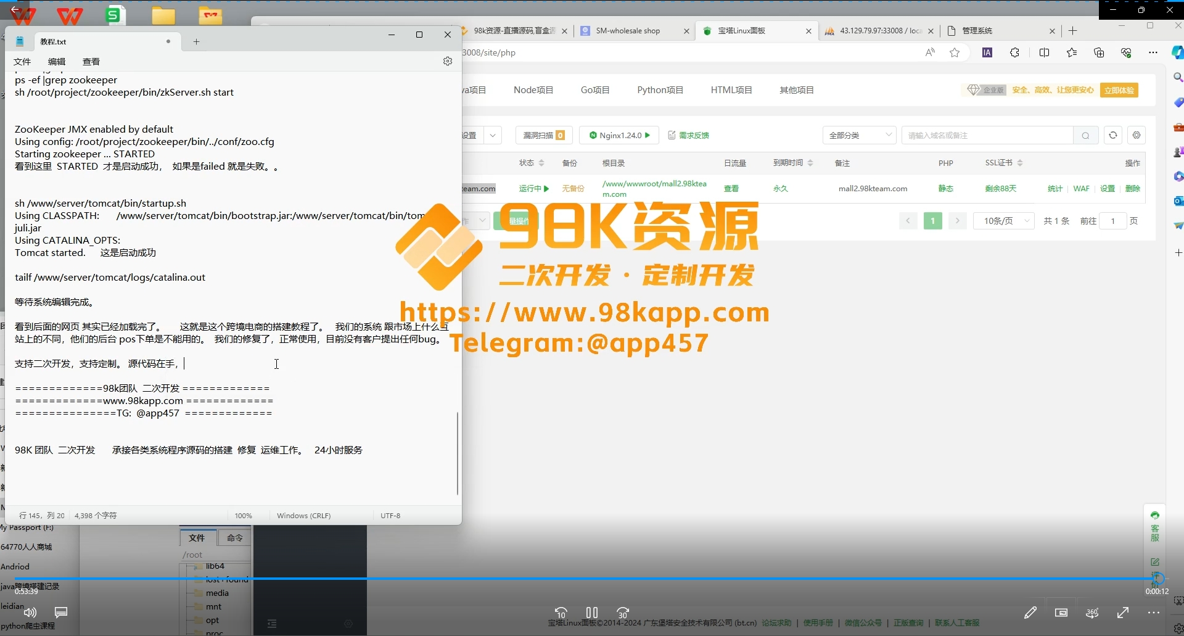Viewport: 1184px width, 636px height.
Task: Switch to the 管理系统 browser tab
Action: click(1002, 31)
